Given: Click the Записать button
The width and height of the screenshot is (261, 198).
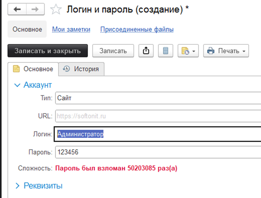Looking at the screenshot, I should pyautogui.click(x=113, y=50).
